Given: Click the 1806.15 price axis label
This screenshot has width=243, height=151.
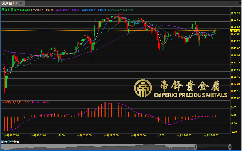Looking at the screenshot, I should [x=235, y=91].
